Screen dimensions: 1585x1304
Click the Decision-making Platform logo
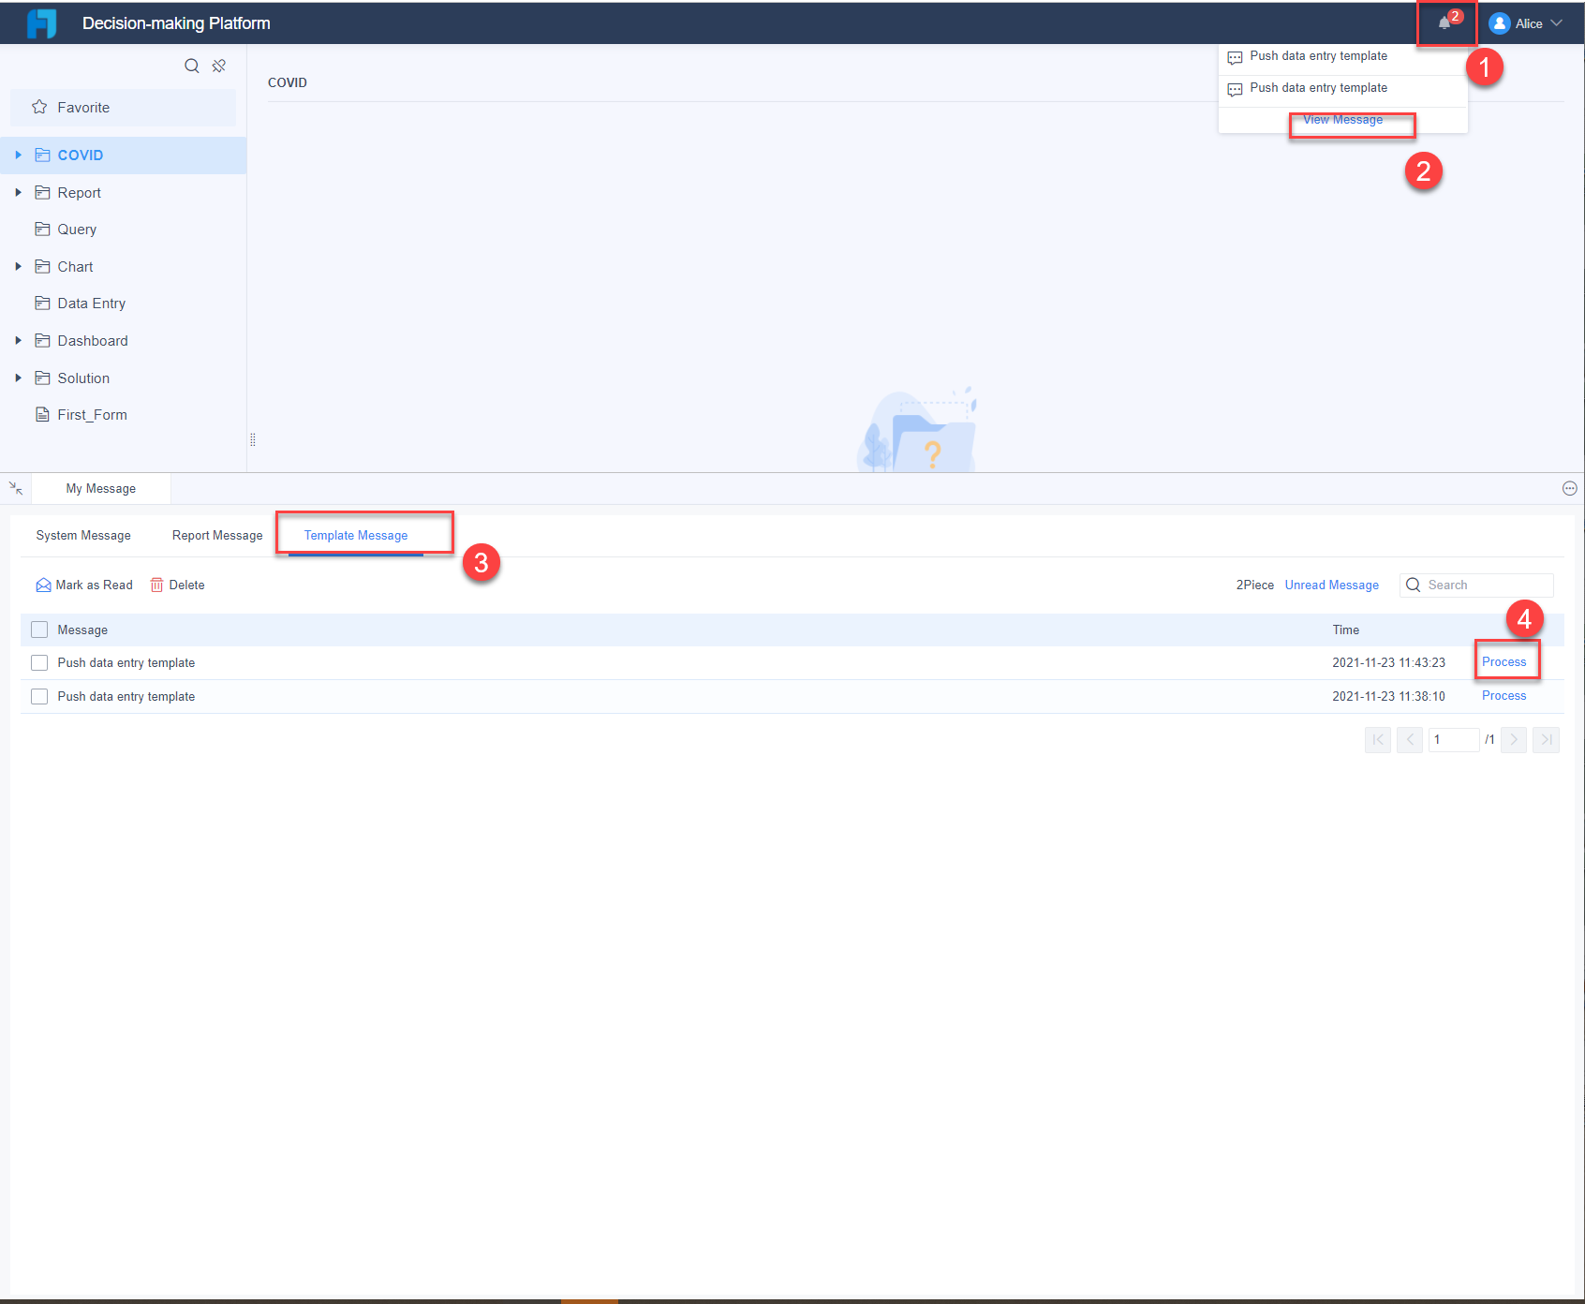[x=42, y=23]
